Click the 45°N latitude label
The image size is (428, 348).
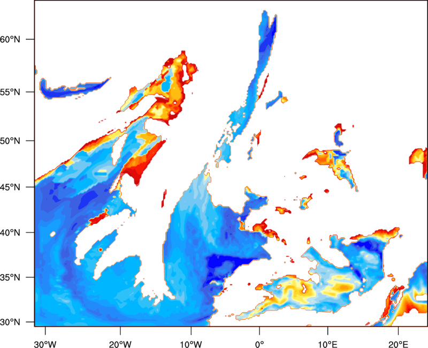coord(10,187)
